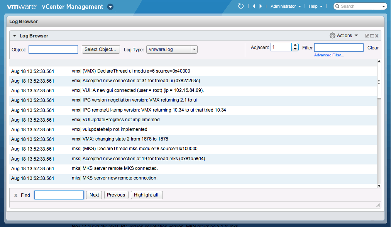Open the Advanced Filter... link
Viewport: 391px width, 227px height.
point(329,55)
